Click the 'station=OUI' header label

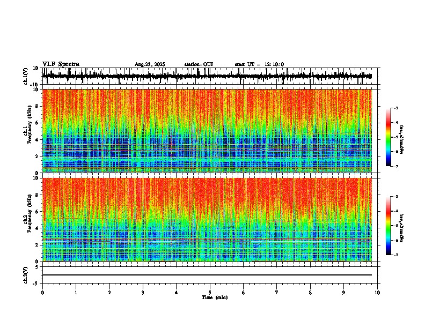pos(199,64)
